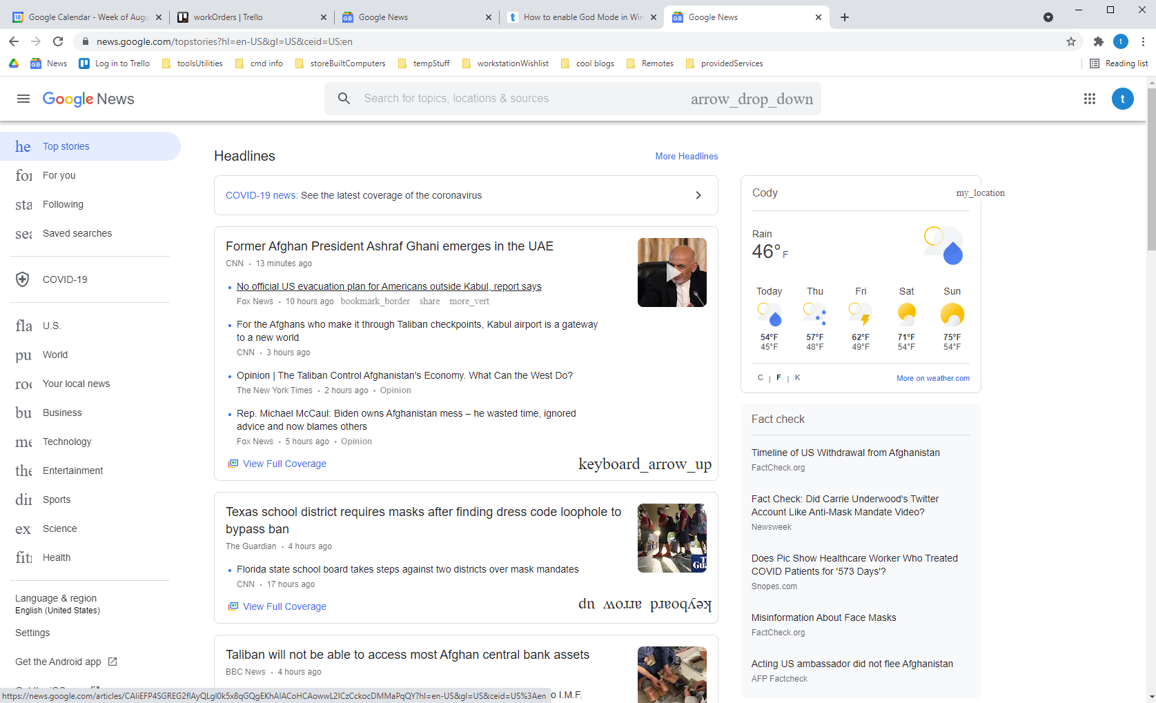Open the toolsUtilities bookmark folder
Viewport: 1156px width, 703px height.
[192, 63]
